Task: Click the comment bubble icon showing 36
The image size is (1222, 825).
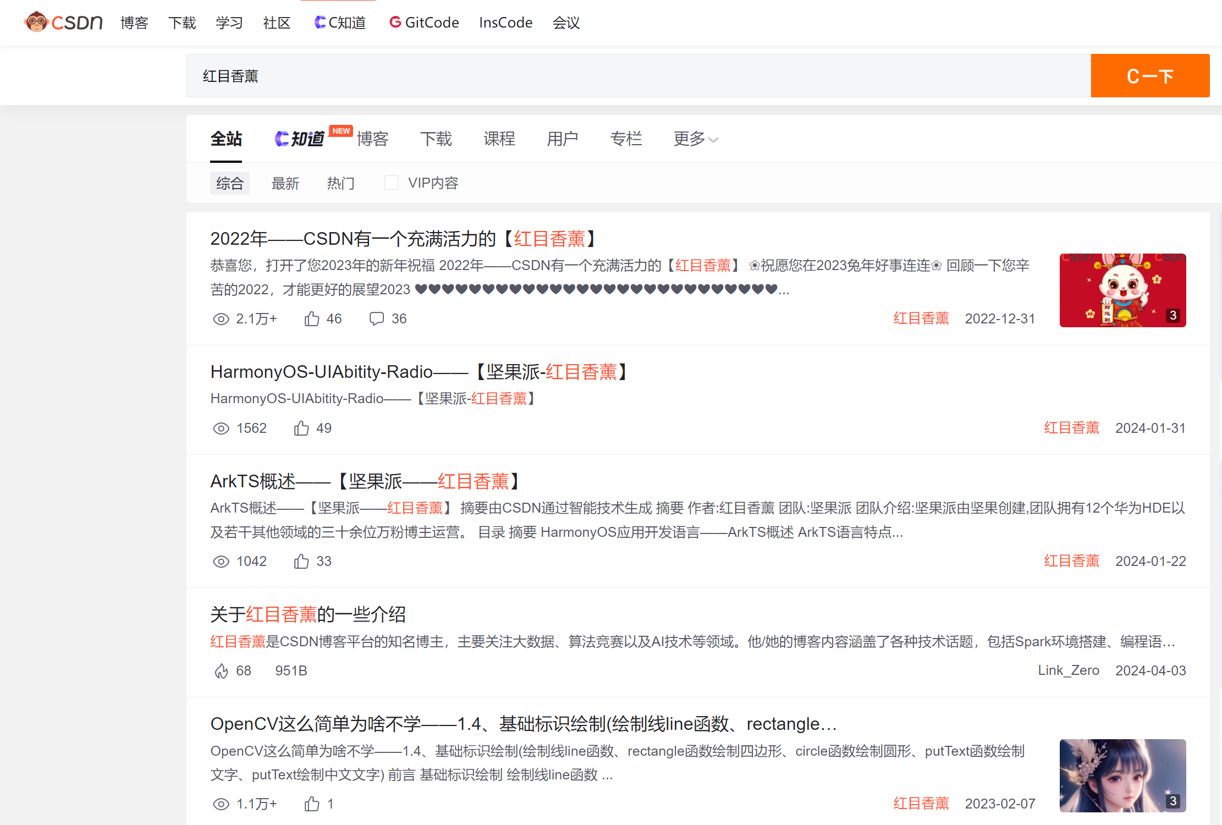Action: tap(377, 319)
